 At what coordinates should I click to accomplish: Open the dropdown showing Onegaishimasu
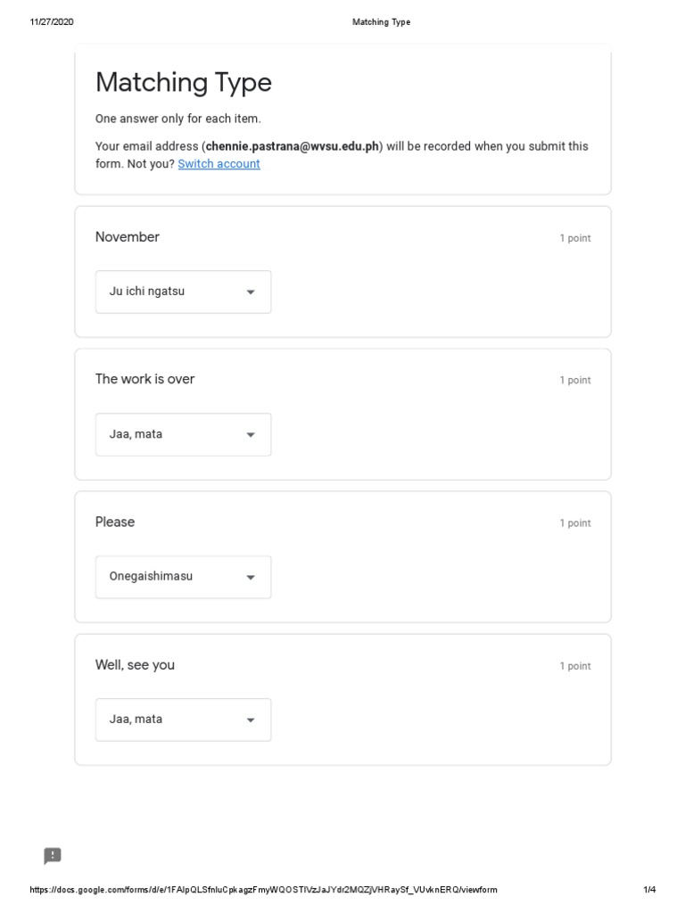183,577
